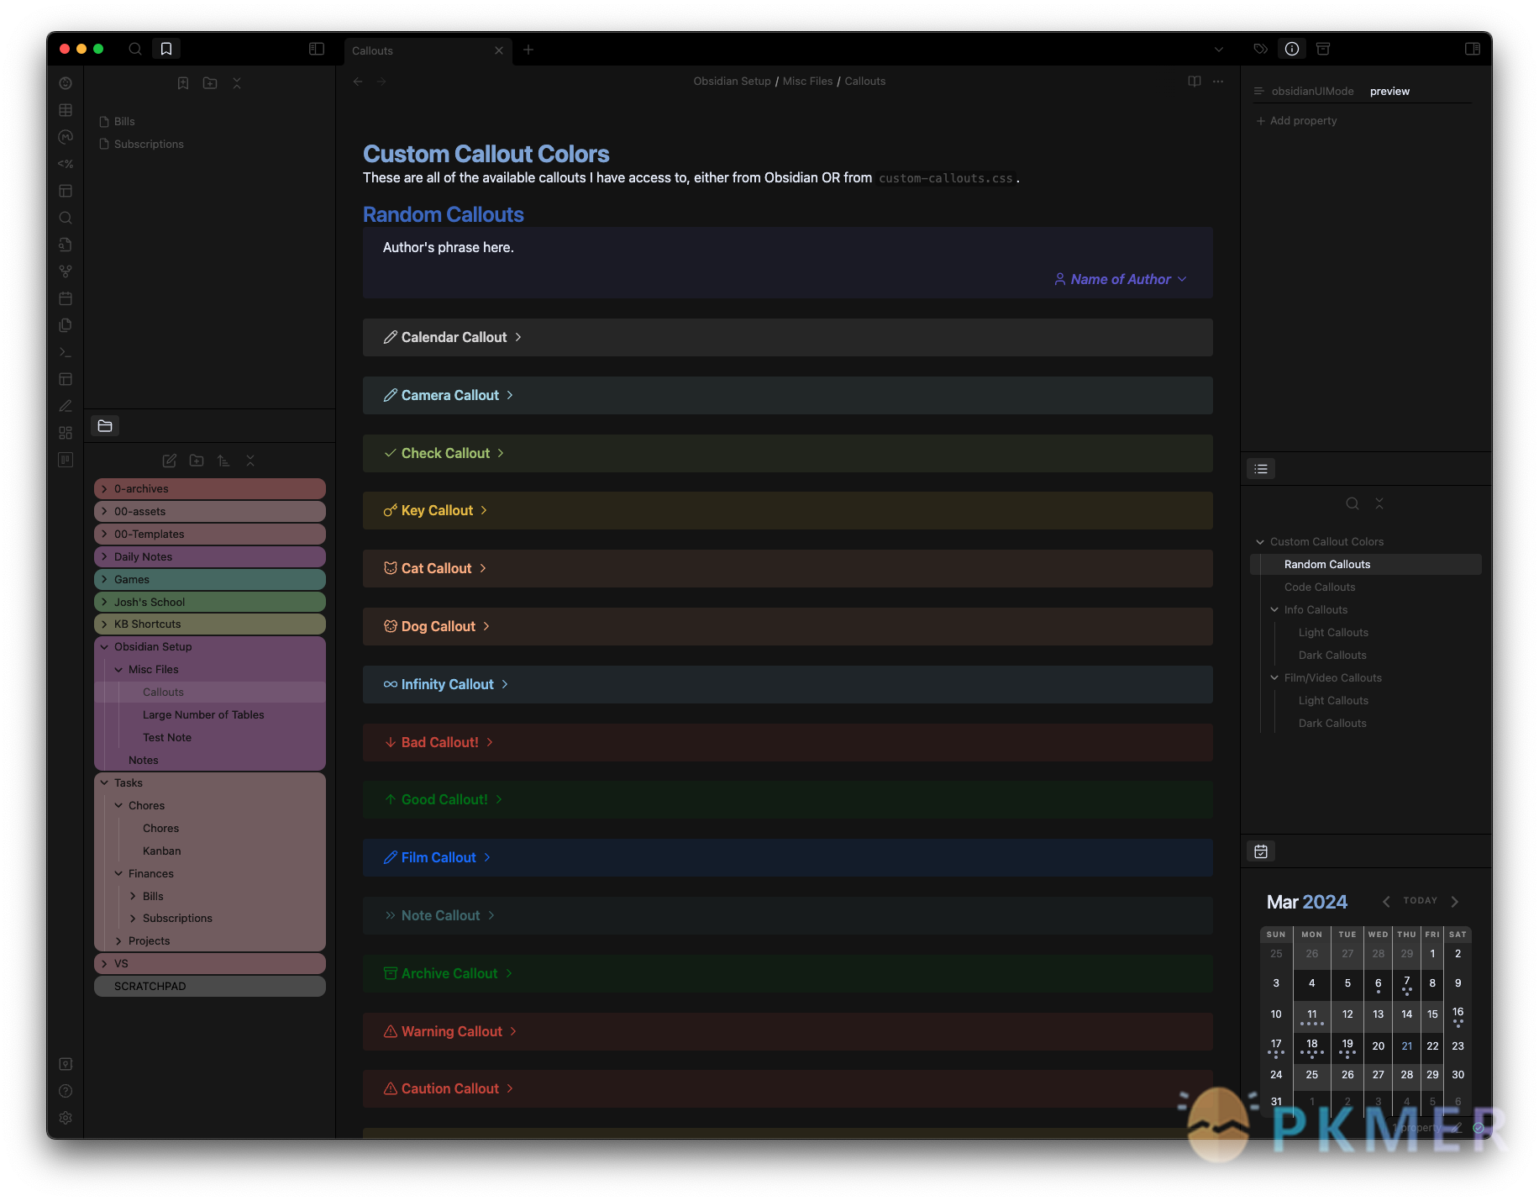Open the graph view ribbon icon

[x=66, y=271]
